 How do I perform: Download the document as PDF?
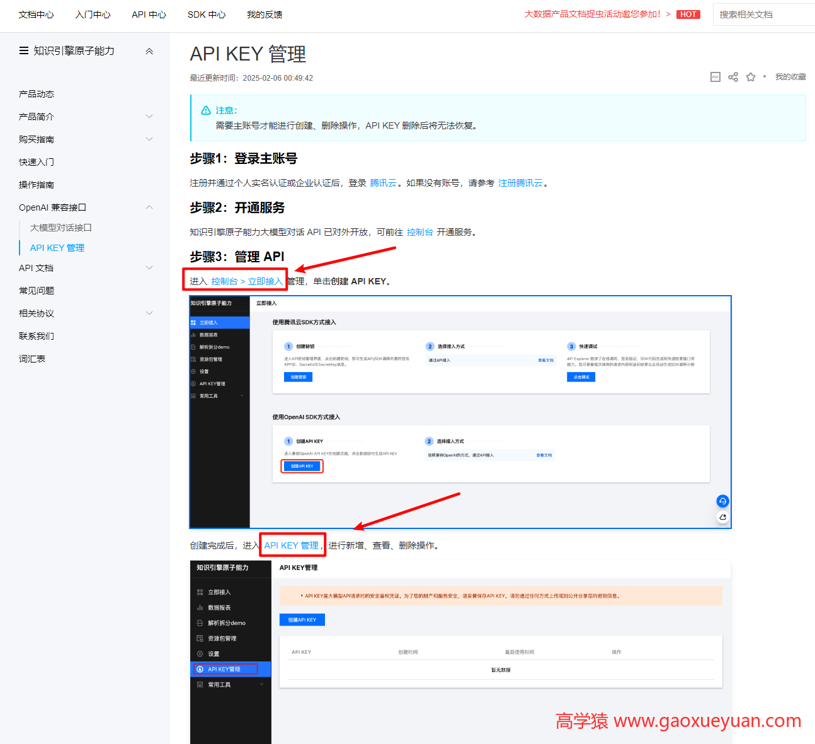pyautogui.click(x=715, y=76)
